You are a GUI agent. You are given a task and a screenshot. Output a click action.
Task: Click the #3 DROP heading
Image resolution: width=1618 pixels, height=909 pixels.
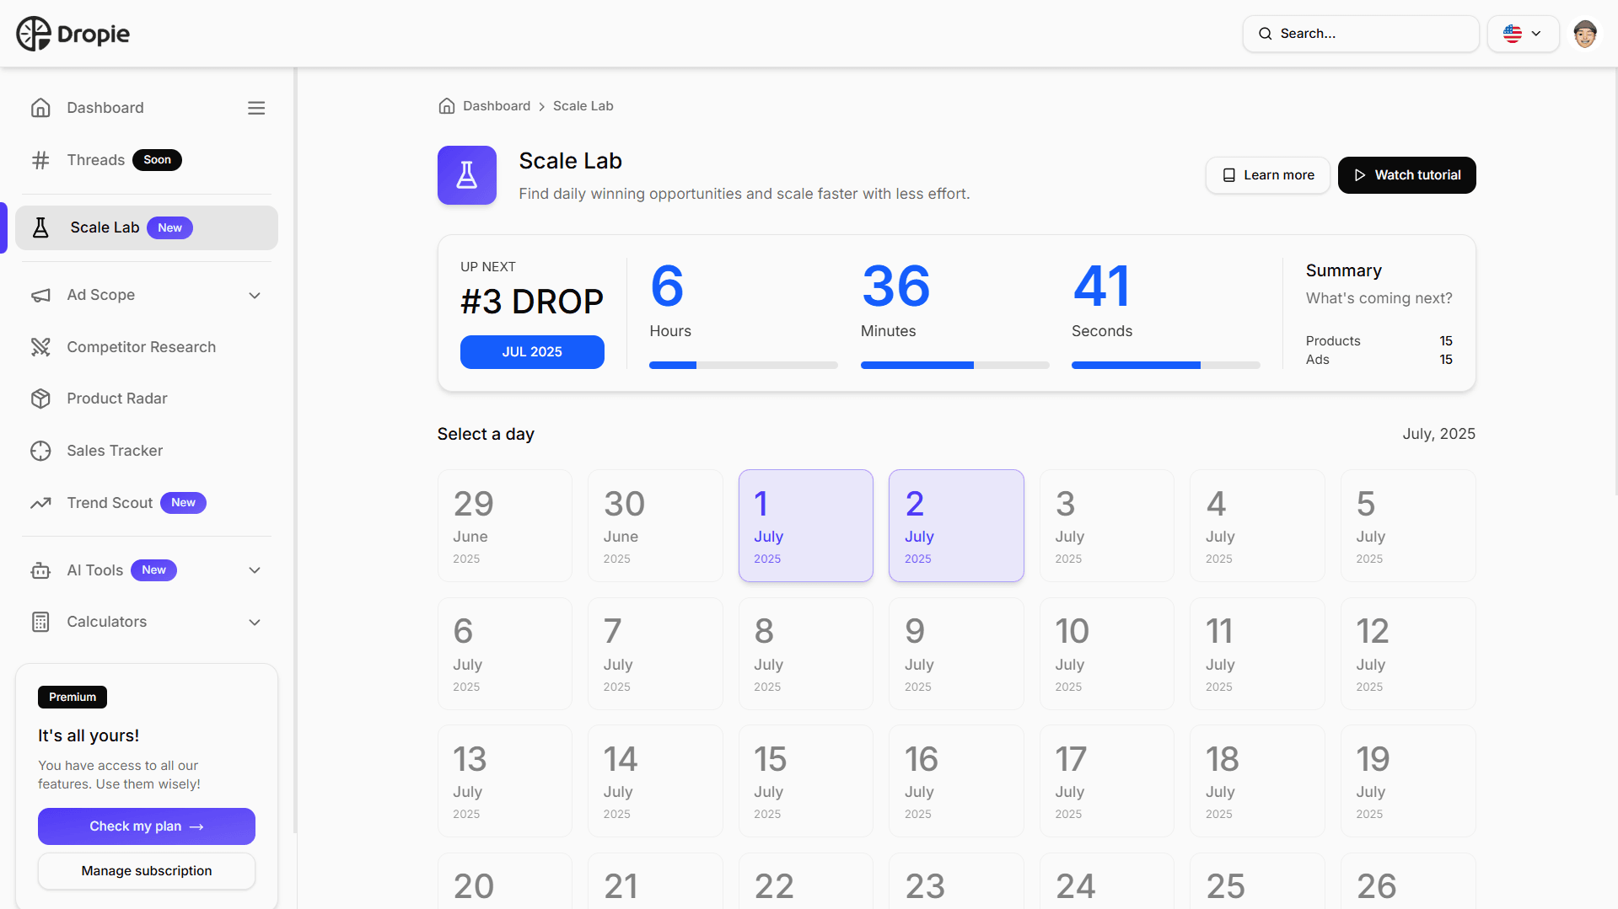(532, 302)
